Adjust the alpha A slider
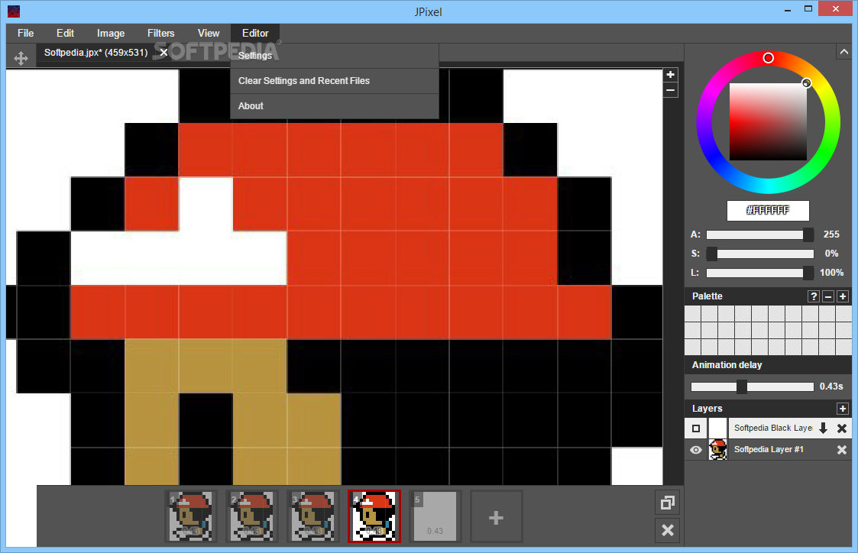This screenshot has width=858, height=553. click(759, 234)
